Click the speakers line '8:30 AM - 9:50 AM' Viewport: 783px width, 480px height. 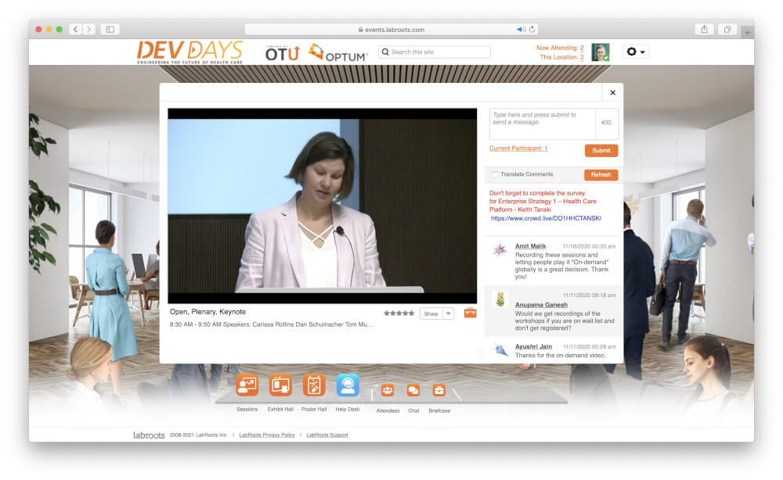[x=271, y=324]
